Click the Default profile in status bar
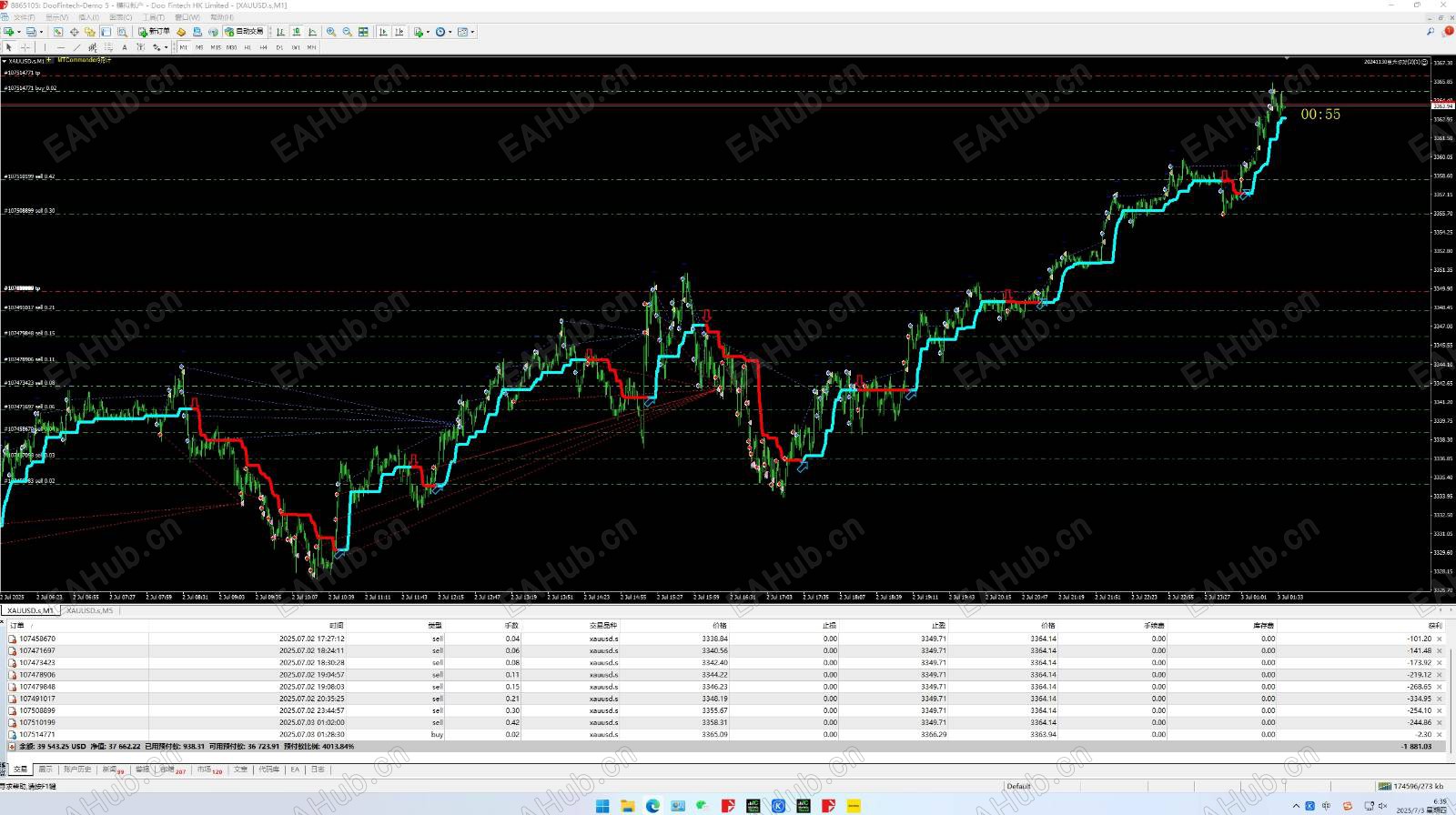The height and width of the screenshot is (815, 1456). tap(1018, 786)
